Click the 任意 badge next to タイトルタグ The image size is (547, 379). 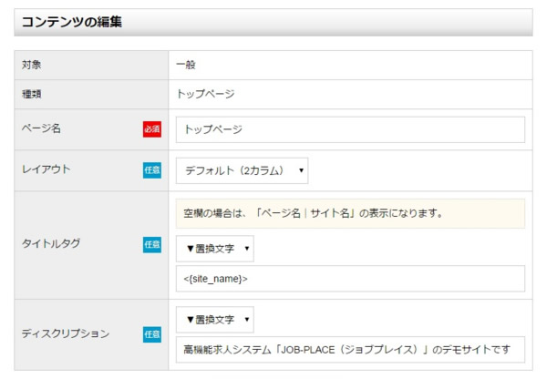[151, 244]
